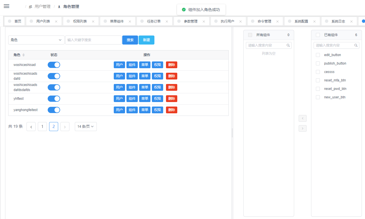Delete the yanghongfeitest role
This screenshot has height=219, width=365.
[x=172, y=110]
